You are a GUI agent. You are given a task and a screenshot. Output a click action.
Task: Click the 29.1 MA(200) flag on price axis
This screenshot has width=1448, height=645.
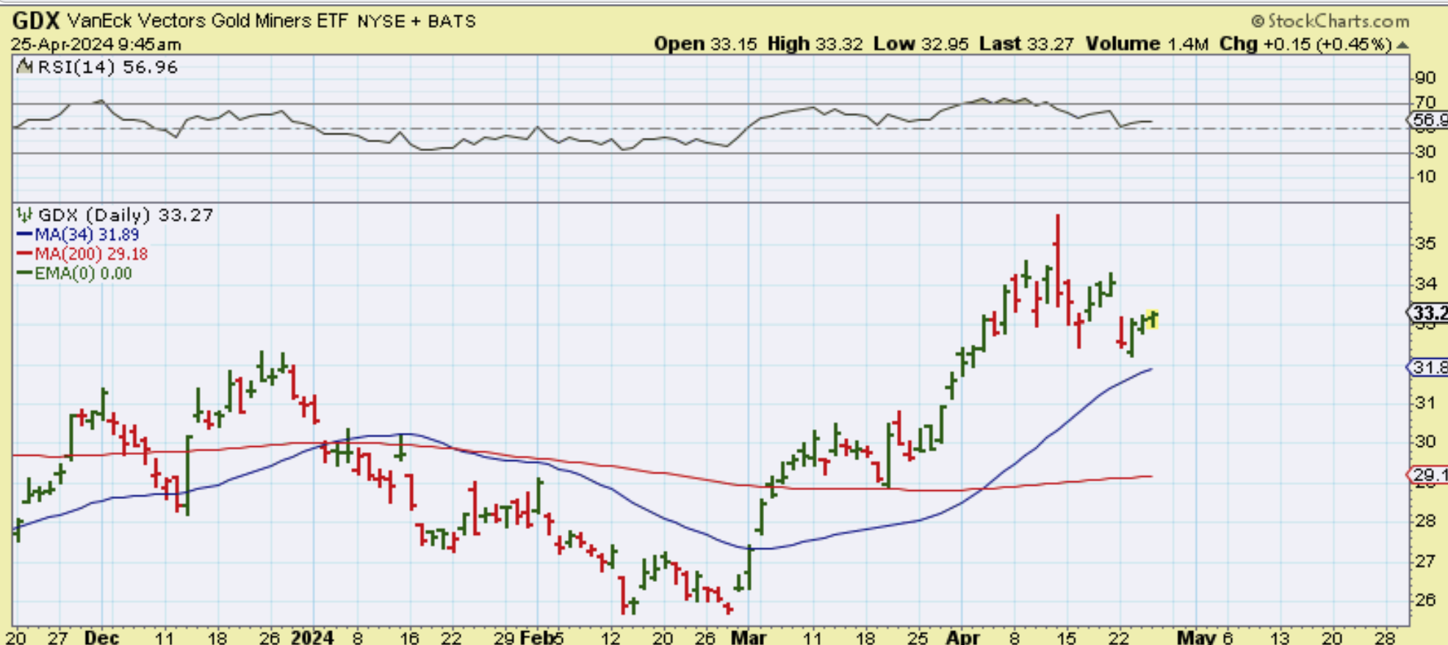click(1427, 475)
